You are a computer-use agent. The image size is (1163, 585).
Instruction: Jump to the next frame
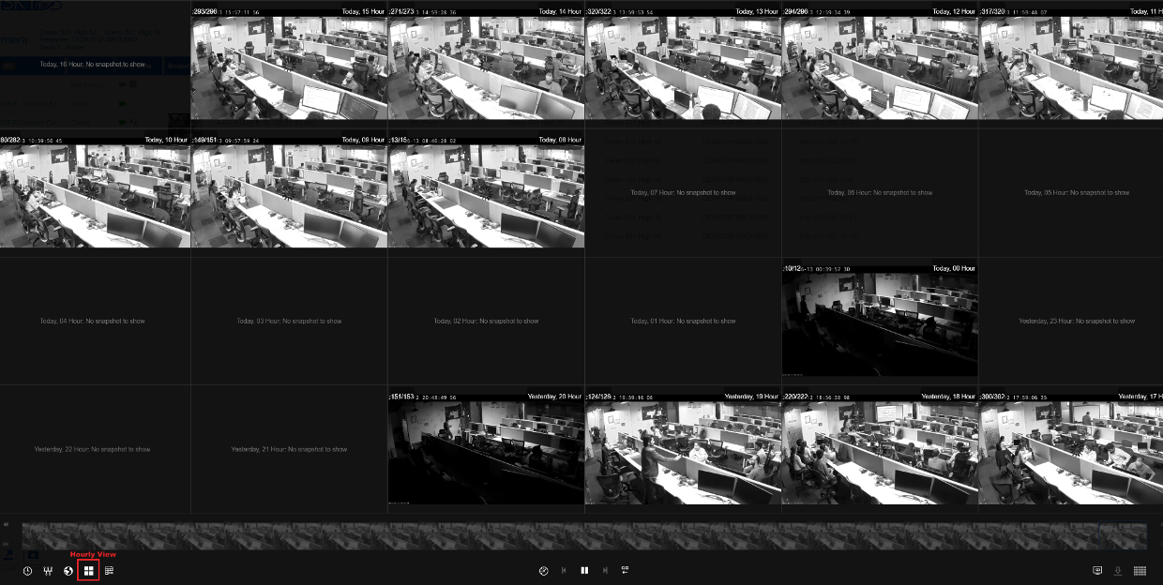606,570
